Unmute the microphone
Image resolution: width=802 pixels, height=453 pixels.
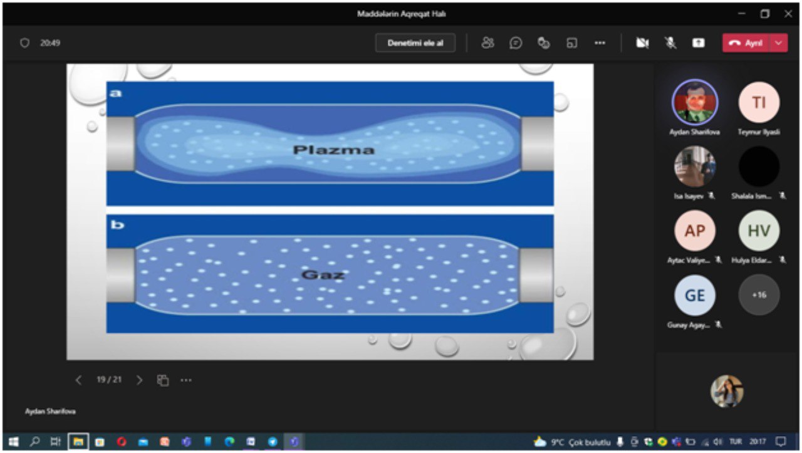coord(670,43)
